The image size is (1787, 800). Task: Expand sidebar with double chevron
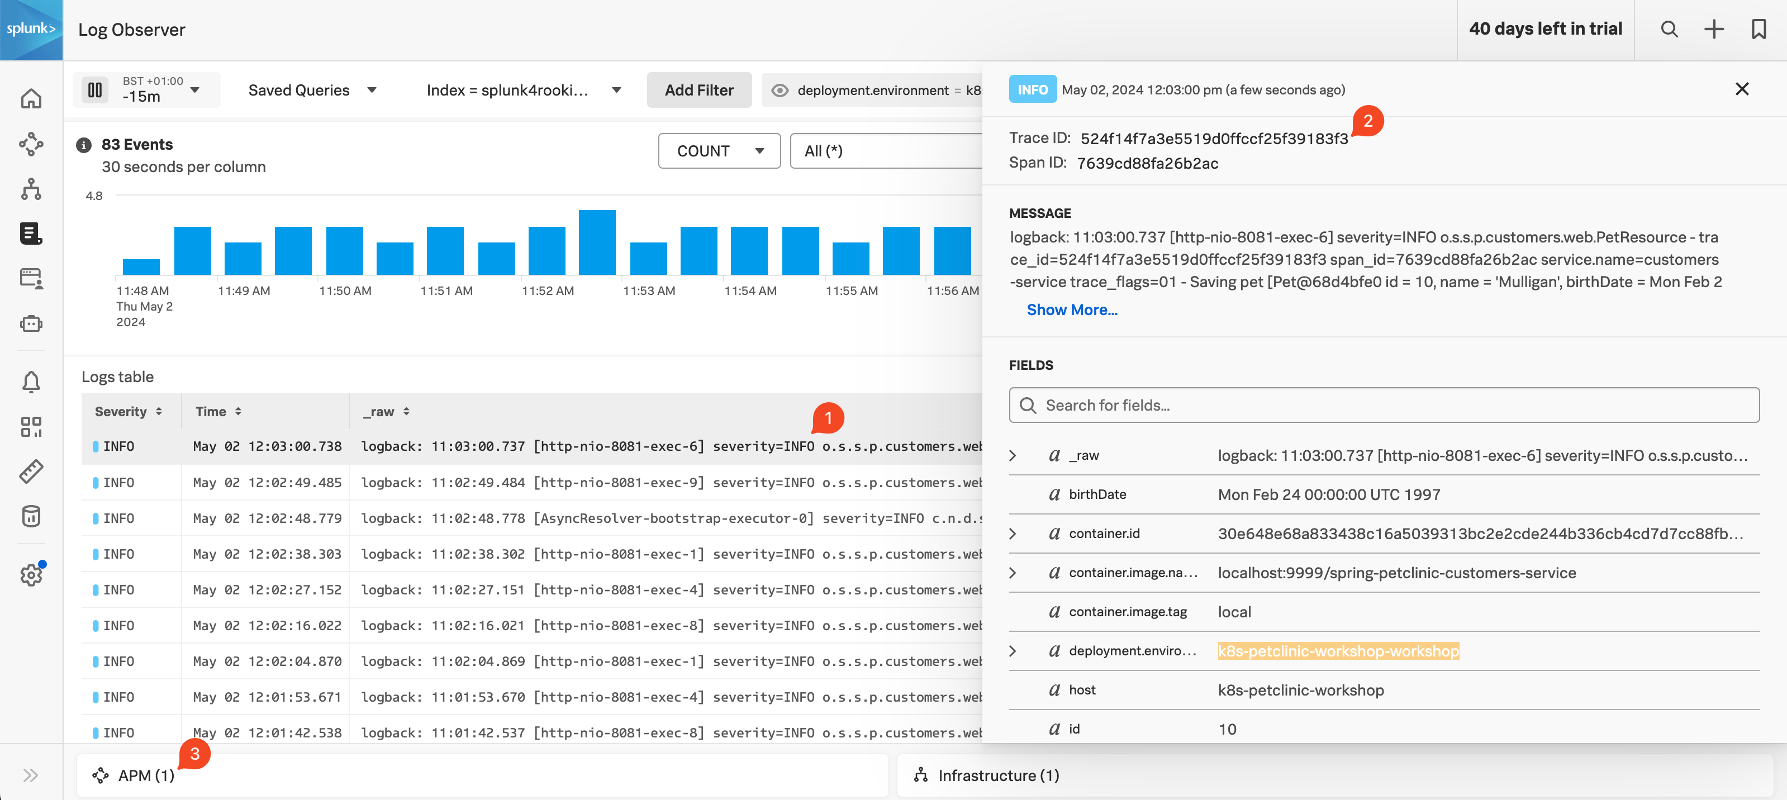tap(31, 775)
